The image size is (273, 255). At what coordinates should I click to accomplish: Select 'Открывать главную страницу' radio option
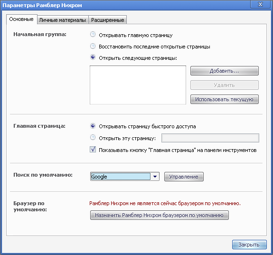click(x=93, y=35)
